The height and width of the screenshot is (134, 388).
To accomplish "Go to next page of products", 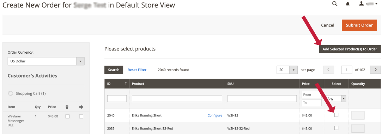I will [375, 70].
